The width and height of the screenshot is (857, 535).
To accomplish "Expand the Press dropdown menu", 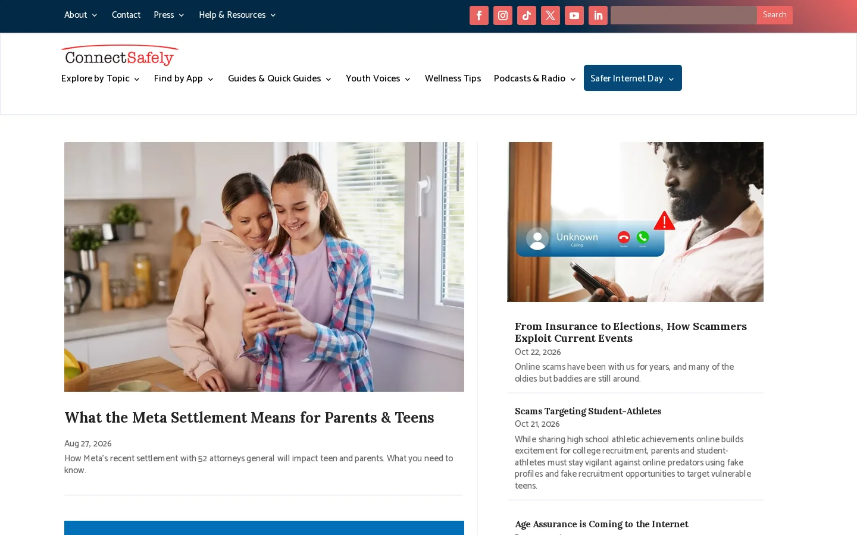I will tap(168, 15).
